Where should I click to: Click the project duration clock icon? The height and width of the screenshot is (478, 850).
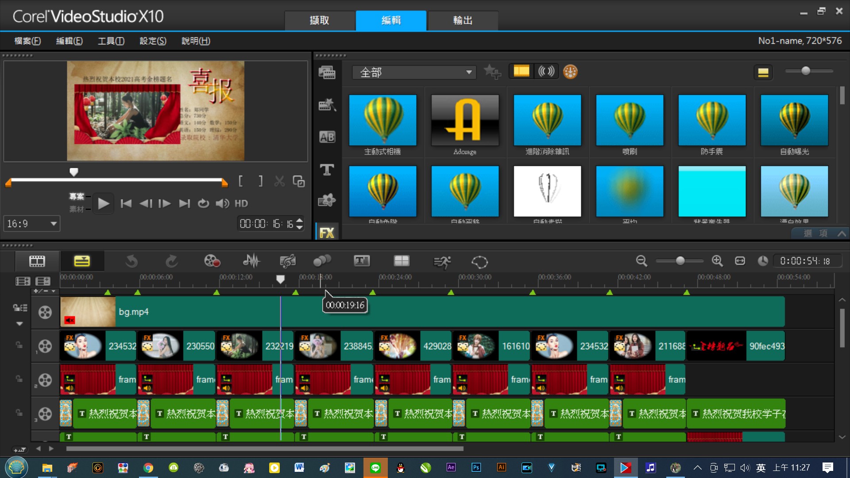[762, 261]
